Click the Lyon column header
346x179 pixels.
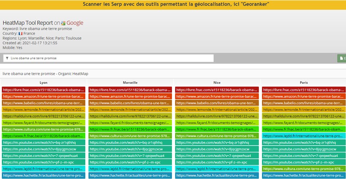pyautogui.click(x=43, y=83)
